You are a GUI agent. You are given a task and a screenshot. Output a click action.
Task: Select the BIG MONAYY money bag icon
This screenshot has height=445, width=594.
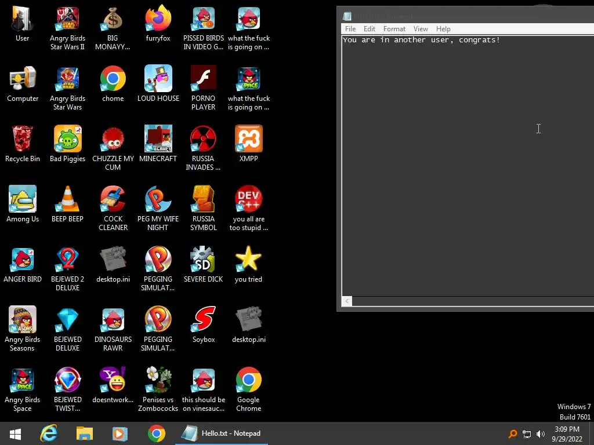tap(113, 28)
